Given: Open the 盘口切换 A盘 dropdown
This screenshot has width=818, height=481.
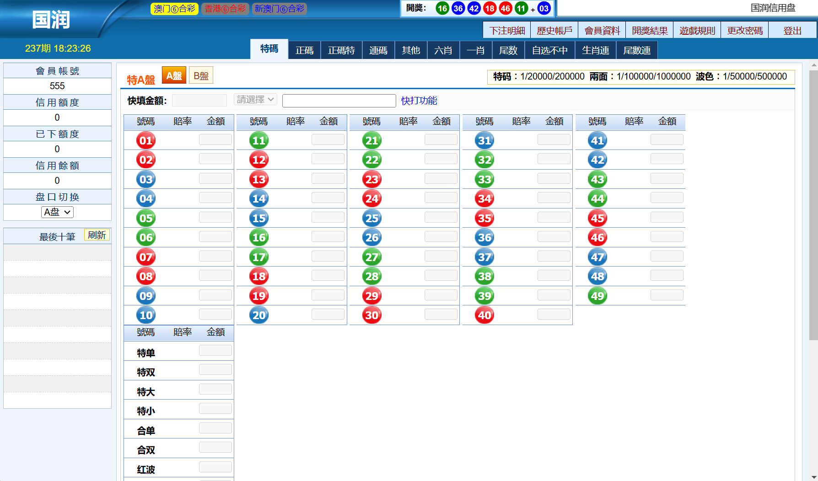Looking at the screenshot, I should (x=57, y=212).
